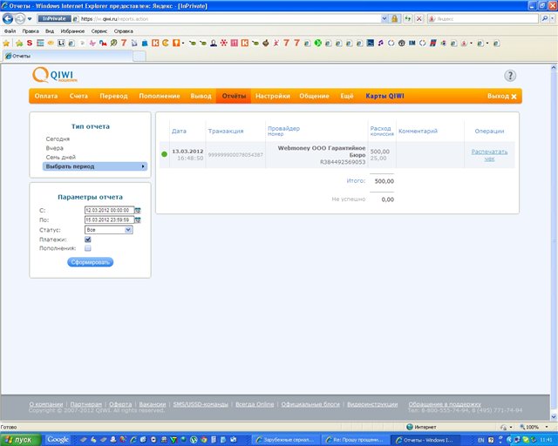Enable the Пополнения checkbox
This screenshot has width=558, height=446.
88,249
